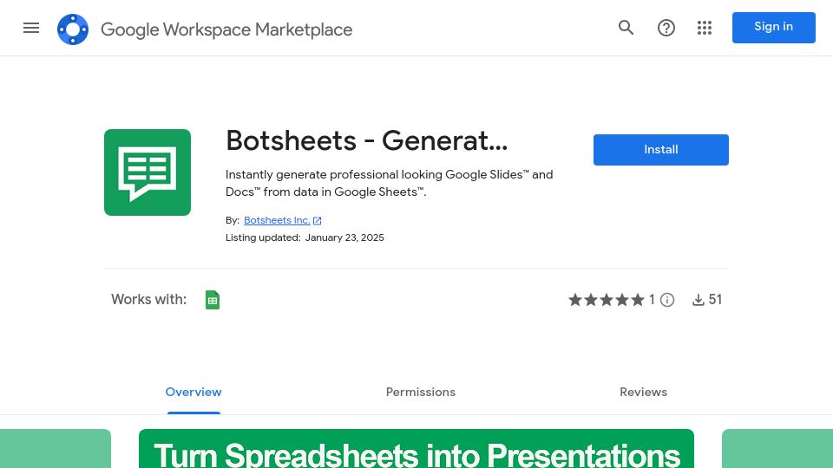
Task: Switch to the Permissions tab
Action: [x=421, y=392]
